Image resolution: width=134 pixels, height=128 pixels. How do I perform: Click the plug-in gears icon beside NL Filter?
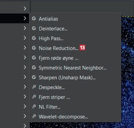point(34,107)
